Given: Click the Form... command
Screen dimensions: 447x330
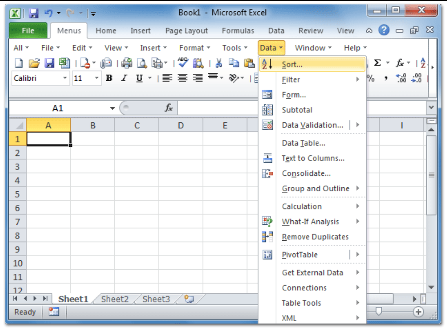Looking at the screenshot, I should (x=313, y=95).
